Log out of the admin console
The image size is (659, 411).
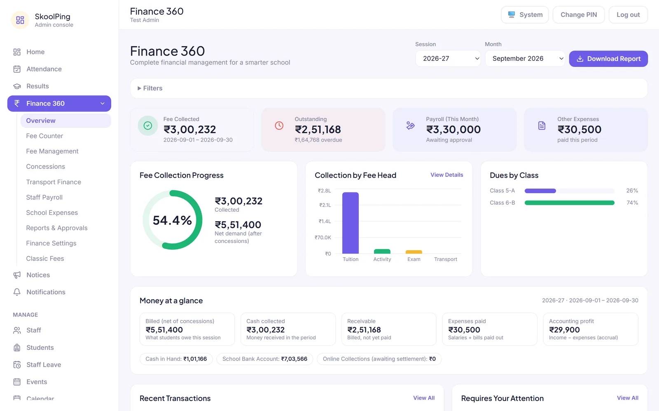(x=628, y=15)
